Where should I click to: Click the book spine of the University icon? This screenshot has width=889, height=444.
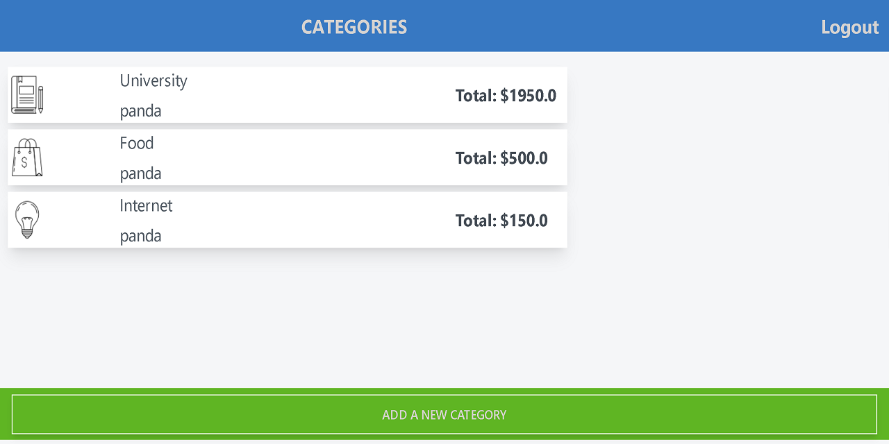(13, 94)
